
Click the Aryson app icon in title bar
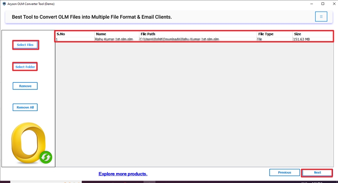pyautogui.click(x=4, y=4)
